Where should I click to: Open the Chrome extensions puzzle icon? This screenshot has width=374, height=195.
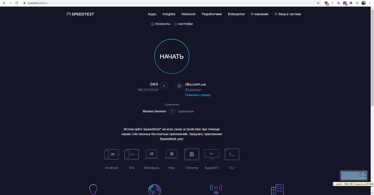[x=351, y=3]
